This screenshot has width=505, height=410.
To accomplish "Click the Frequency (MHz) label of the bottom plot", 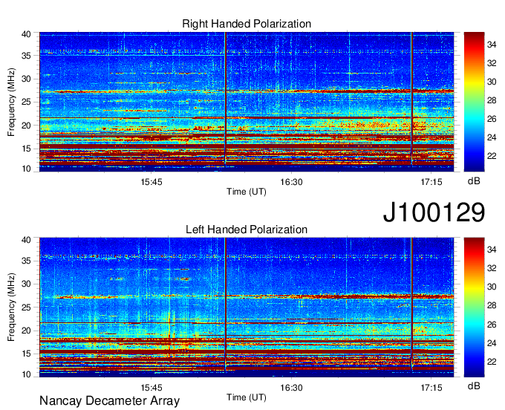I will tap(11, 307).
